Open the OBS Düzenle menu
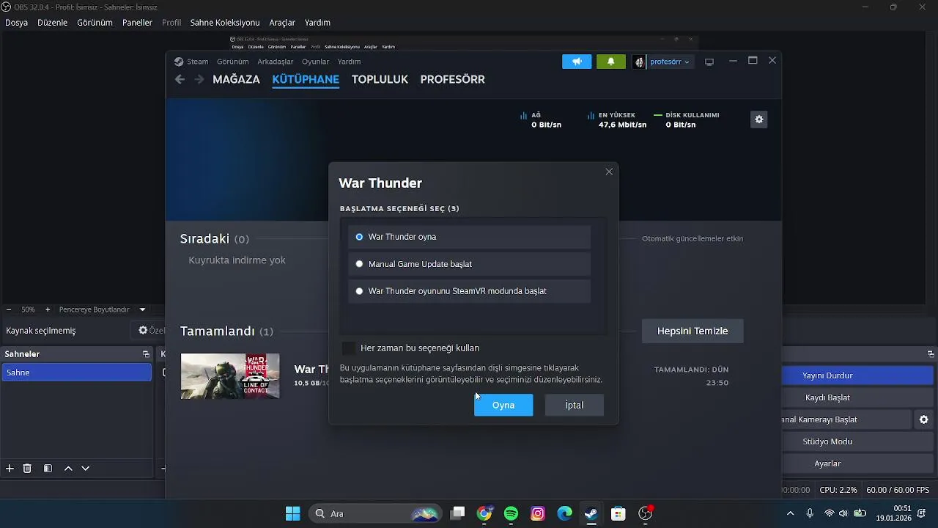Screen dimensions: 938x528 tap(52, 23)
